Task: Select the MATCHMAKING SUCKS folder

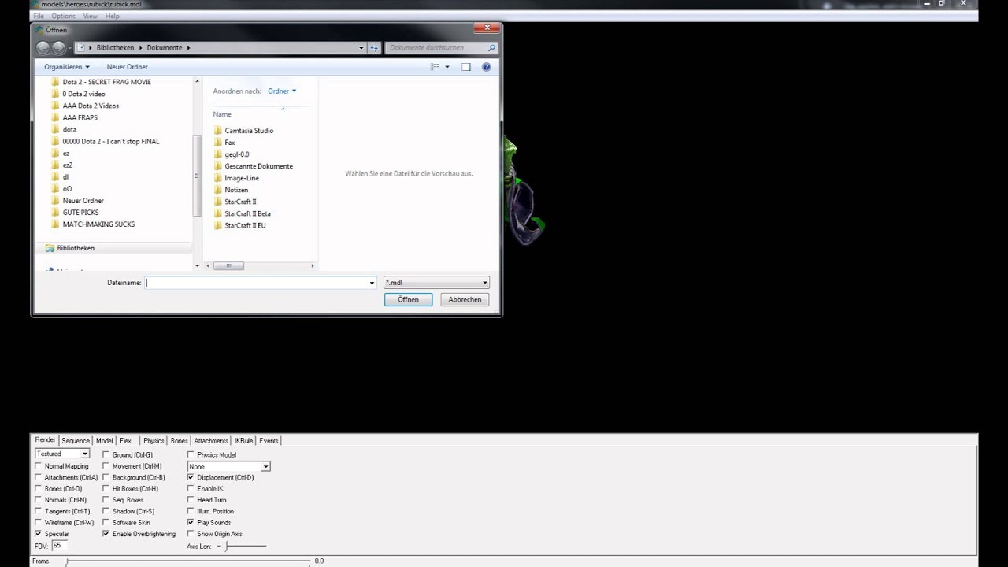Action: click(98, 224)
